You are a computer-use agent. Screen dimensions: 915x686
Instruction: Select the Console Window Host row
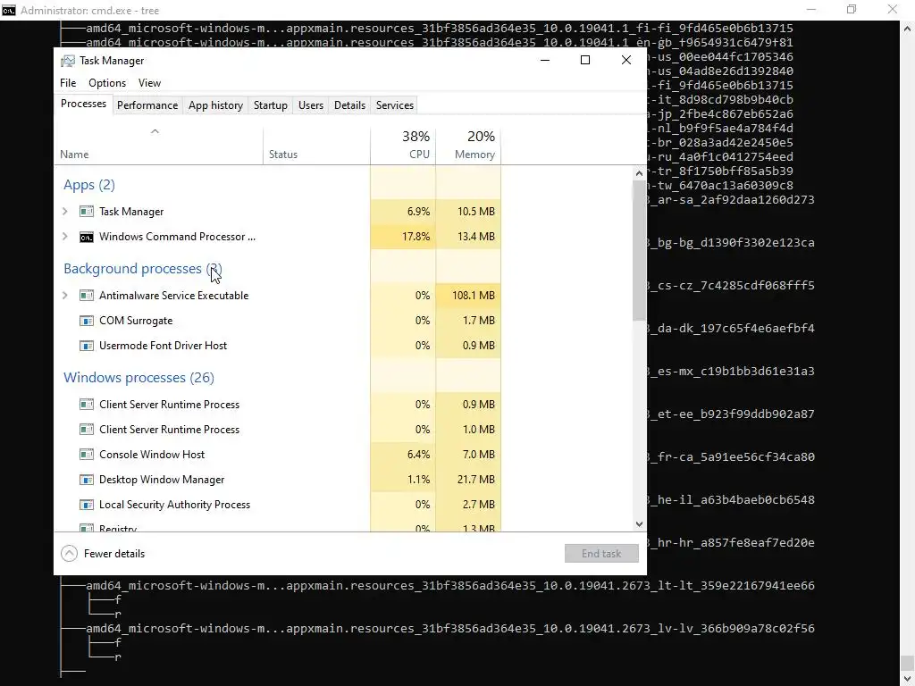coord(277,455)
